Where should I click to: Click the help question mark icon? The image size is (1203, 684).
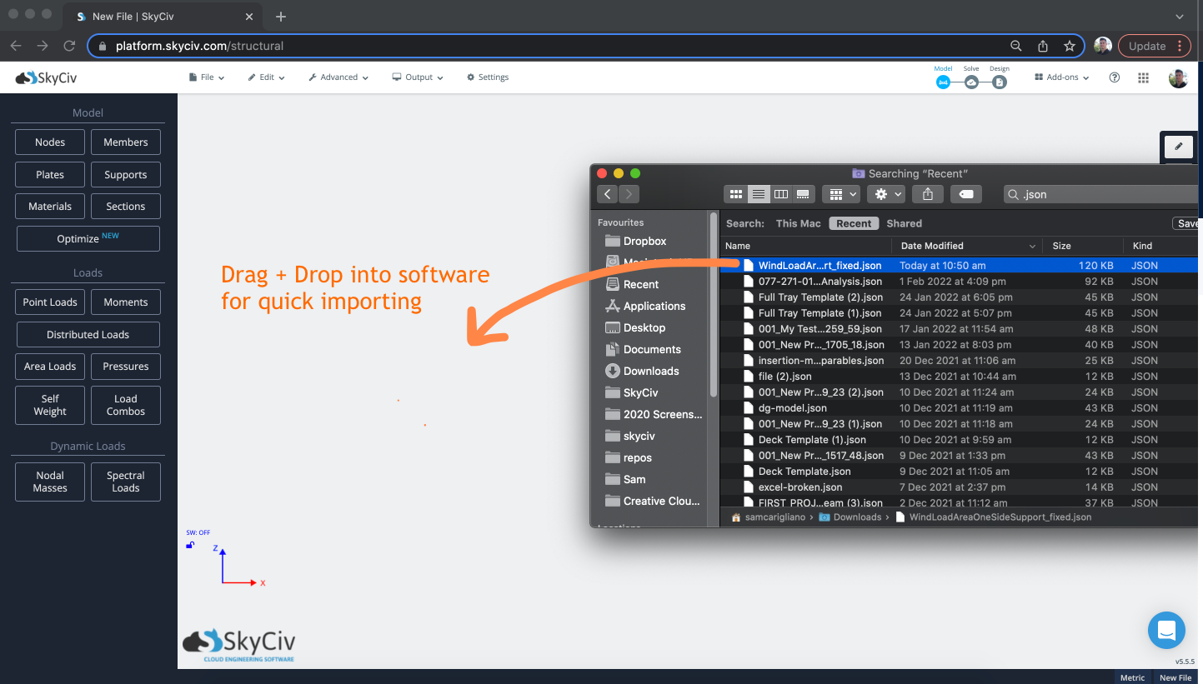[1115, 77]
